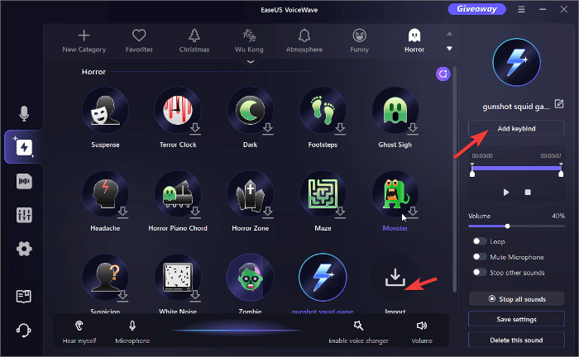Edit the sound name pencil icon
The height and width of the screenshot is (357, 579).
click(559, 104)
